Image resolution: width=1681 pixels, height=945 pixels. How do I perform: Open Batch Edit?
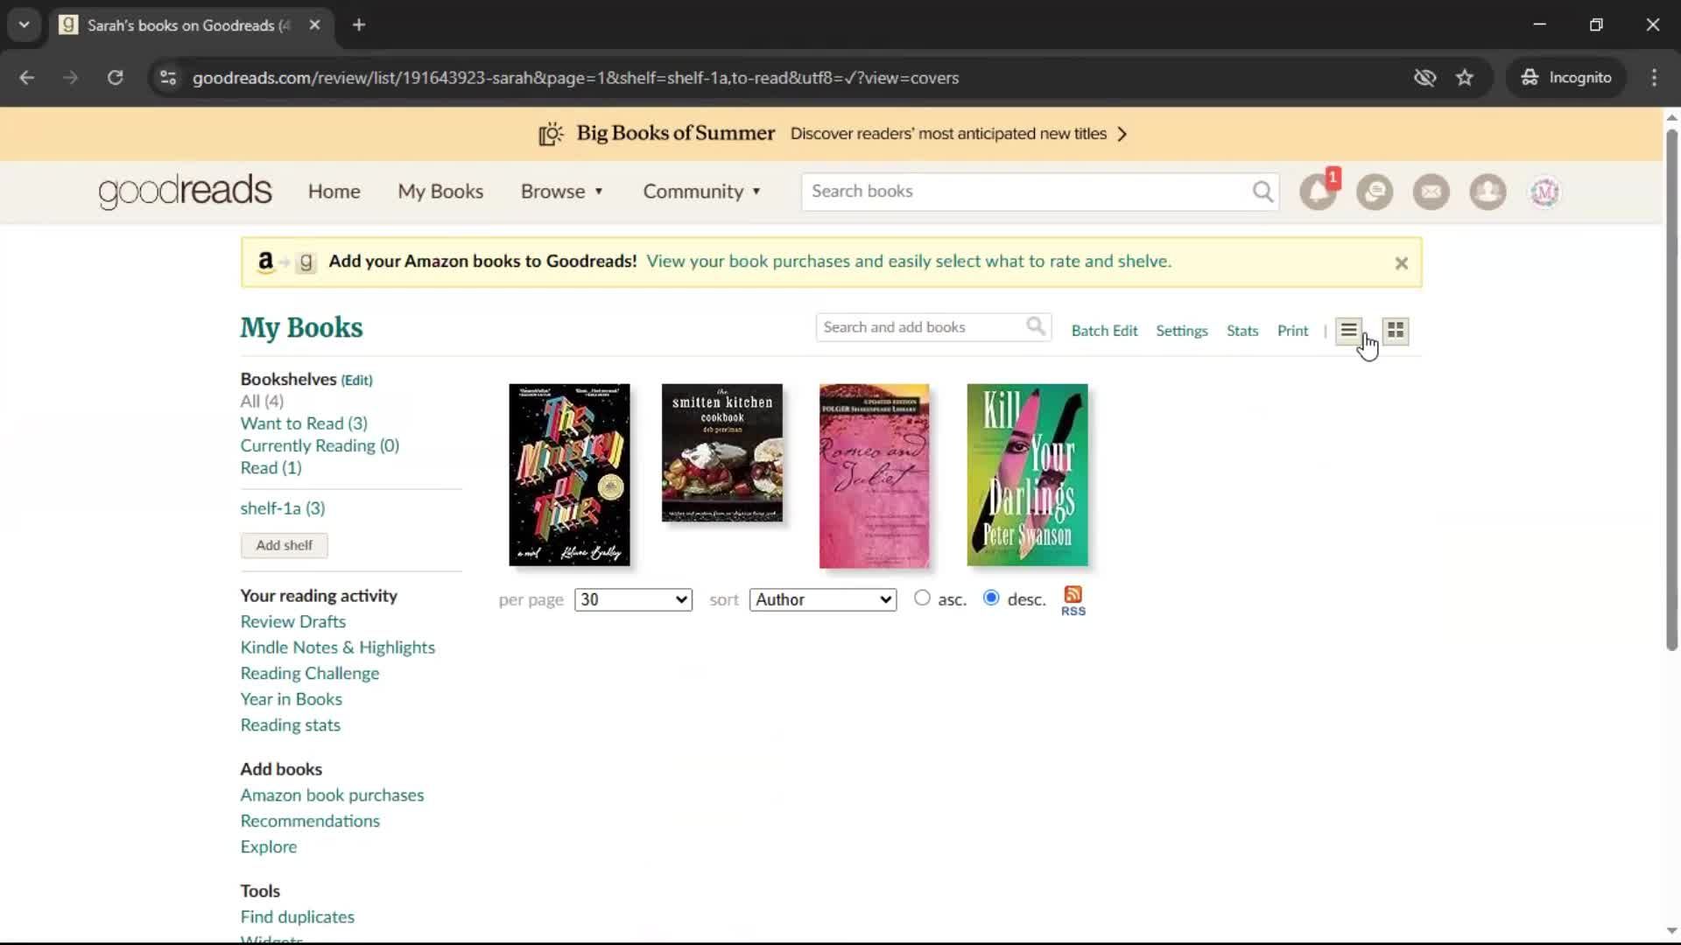click(1104, 331)
